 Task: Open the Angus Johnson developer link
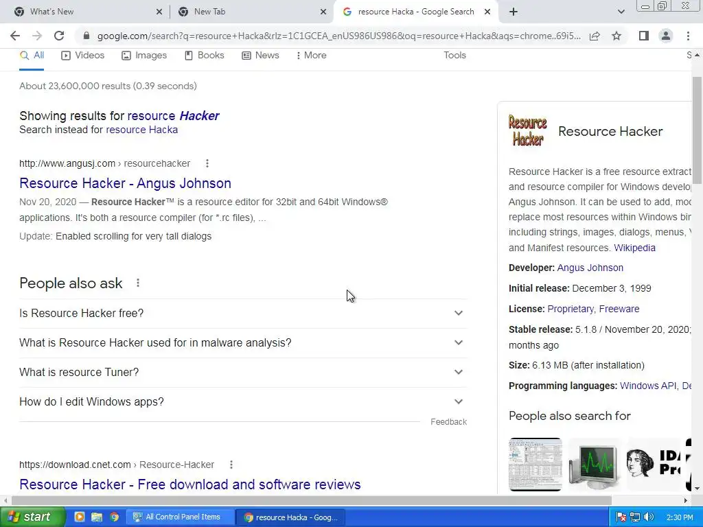590,268
